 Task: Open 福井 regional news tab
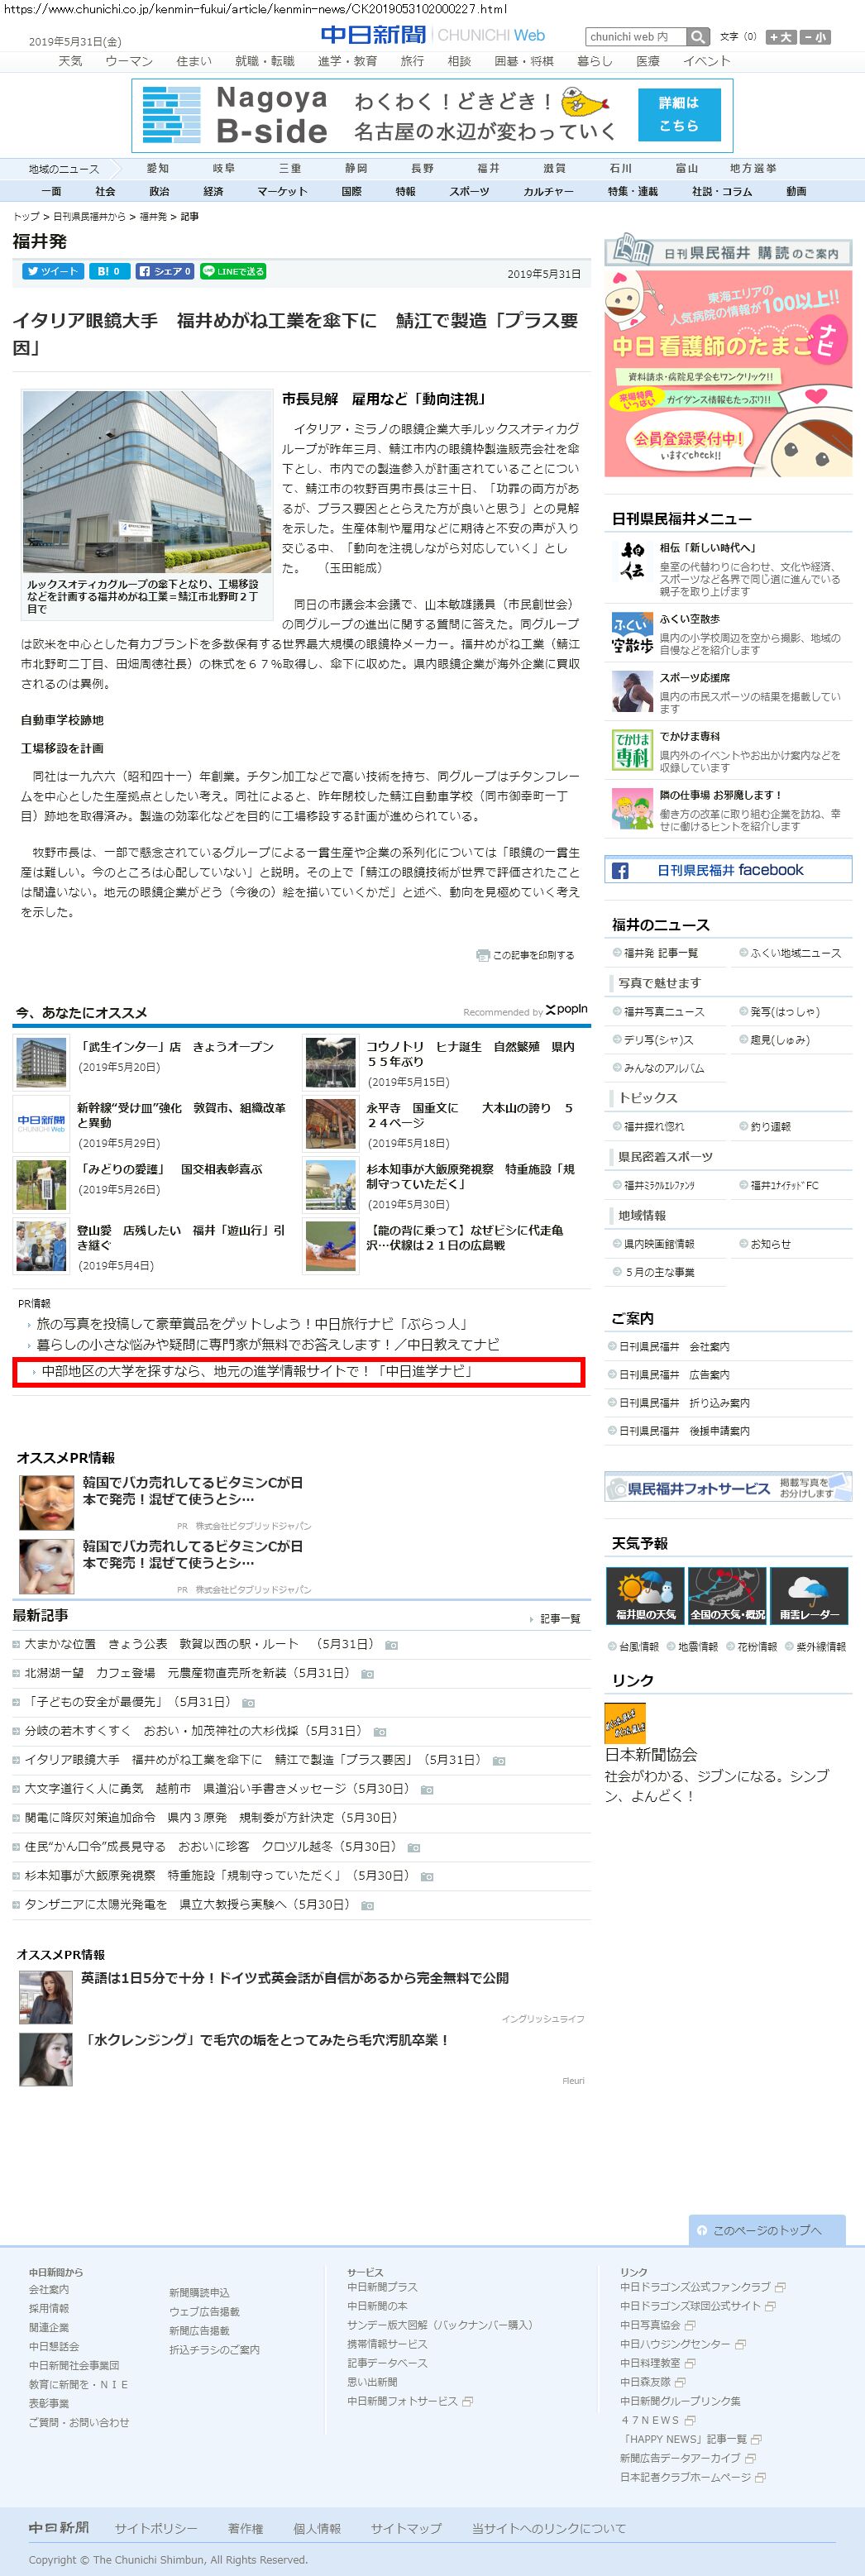click(x=488, y=168)
